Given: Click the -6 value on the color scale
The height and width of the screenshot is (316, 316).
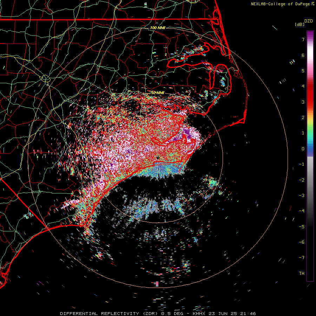Looking at the screenshot, I should (x=302, y=242).
